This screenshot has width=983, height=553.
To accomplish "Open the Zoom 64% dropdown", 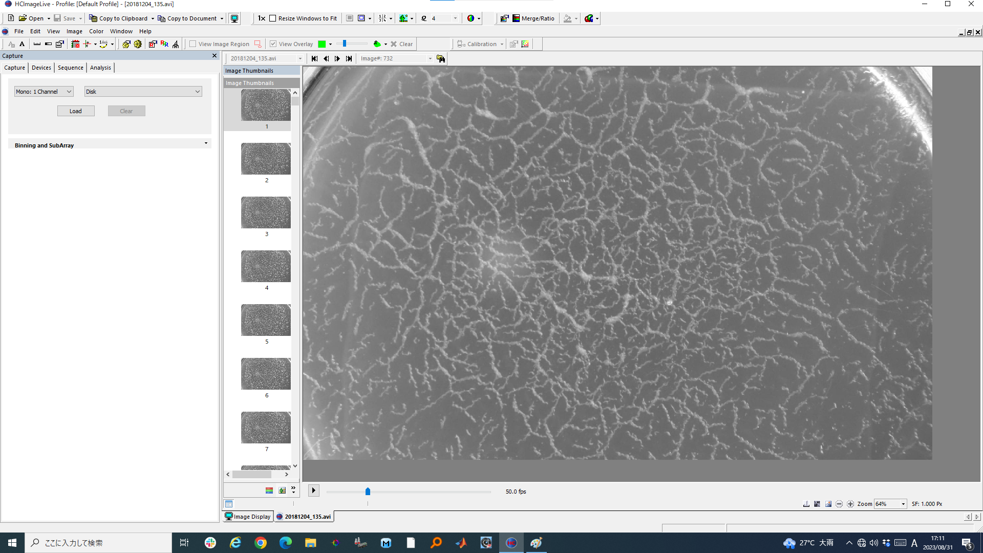I will click(x=903, y=504).
